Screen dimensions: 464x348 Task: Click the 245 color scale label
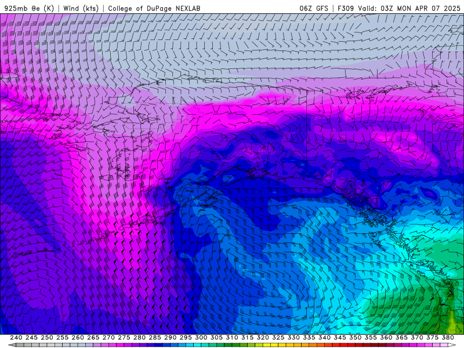[x=31, y=338]
